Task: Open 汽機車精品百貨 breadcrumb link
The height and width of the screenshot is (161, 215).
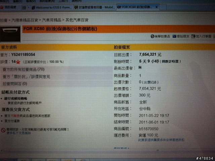Action: coord(25,20)
